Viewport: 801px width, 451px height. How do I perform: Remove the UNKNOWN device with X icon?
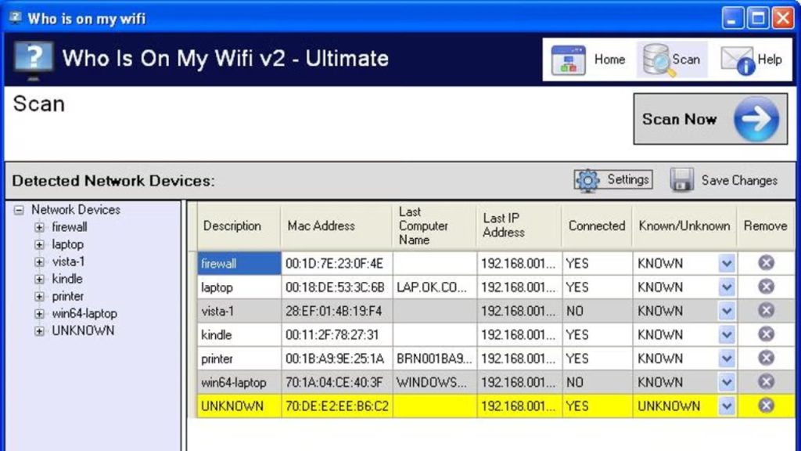point(766,406)
